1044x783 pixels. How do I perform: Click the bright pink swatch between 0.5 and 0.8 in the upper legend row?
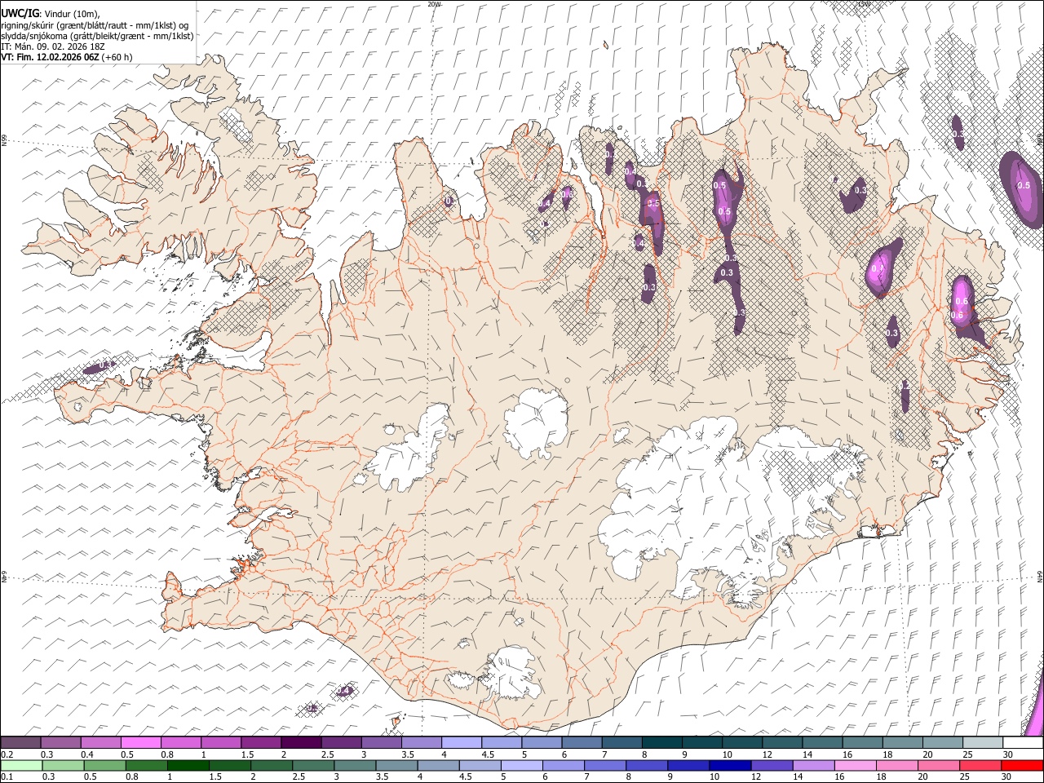click(x=141, y=743)
